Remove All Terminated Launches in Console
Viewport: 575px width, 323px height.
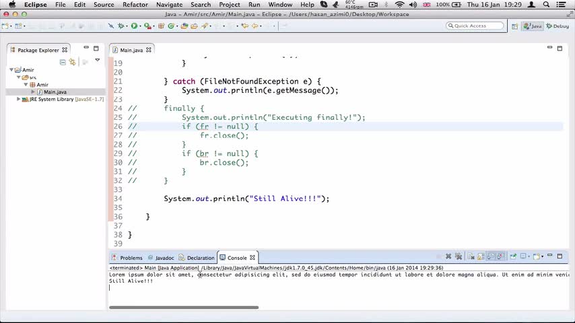[x=459, y=256]
